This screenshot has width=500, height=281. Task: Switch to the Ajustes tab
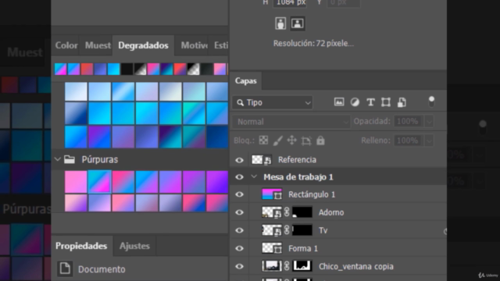(134, 246)
